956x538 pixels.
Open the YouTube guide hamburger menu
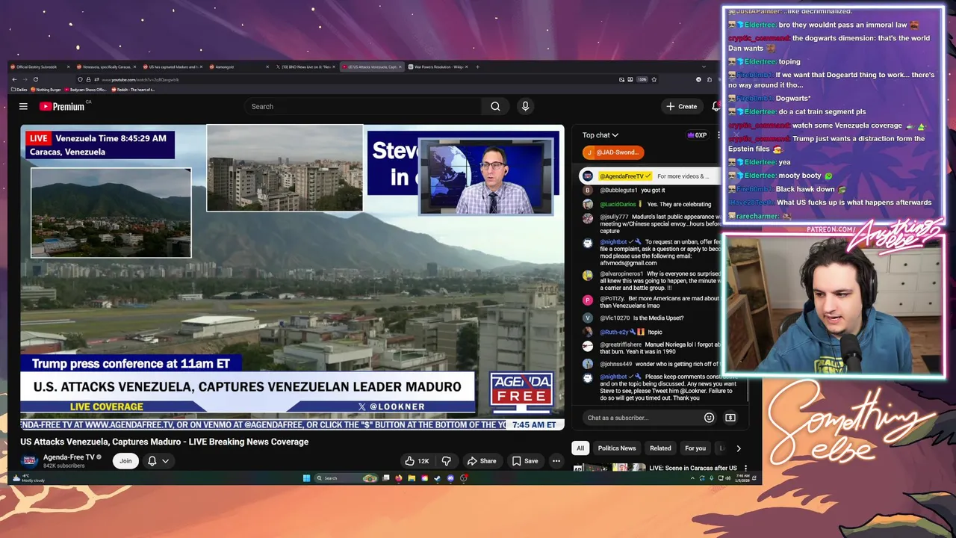pyautogui.click(x=23, y=106)
